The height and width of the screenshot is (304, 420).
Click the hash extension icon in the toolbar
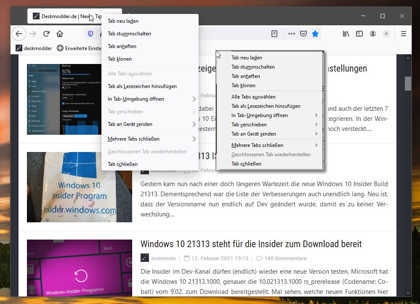(x=386, y=34)
